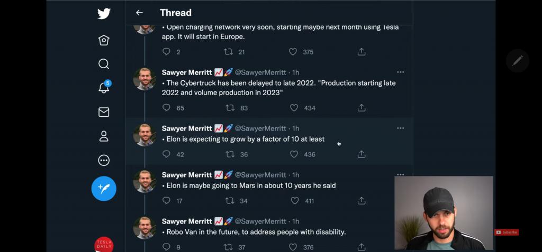Open notifications bell with 5 badge
Image resolution: width=542 pixels, height=252 pixels.
104,88
